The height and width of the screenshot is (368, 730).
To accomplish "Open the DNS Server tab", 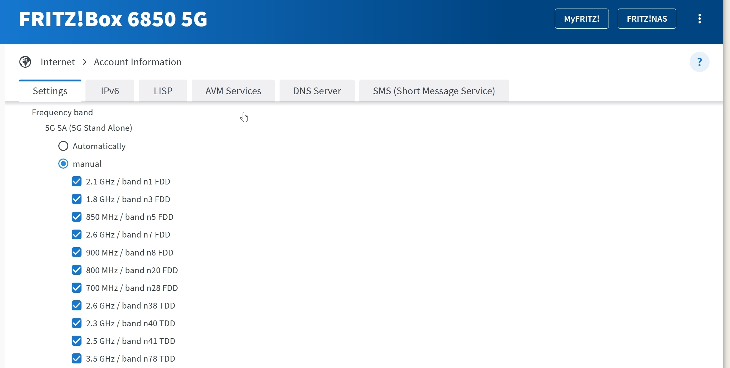I will click(317, 91).
